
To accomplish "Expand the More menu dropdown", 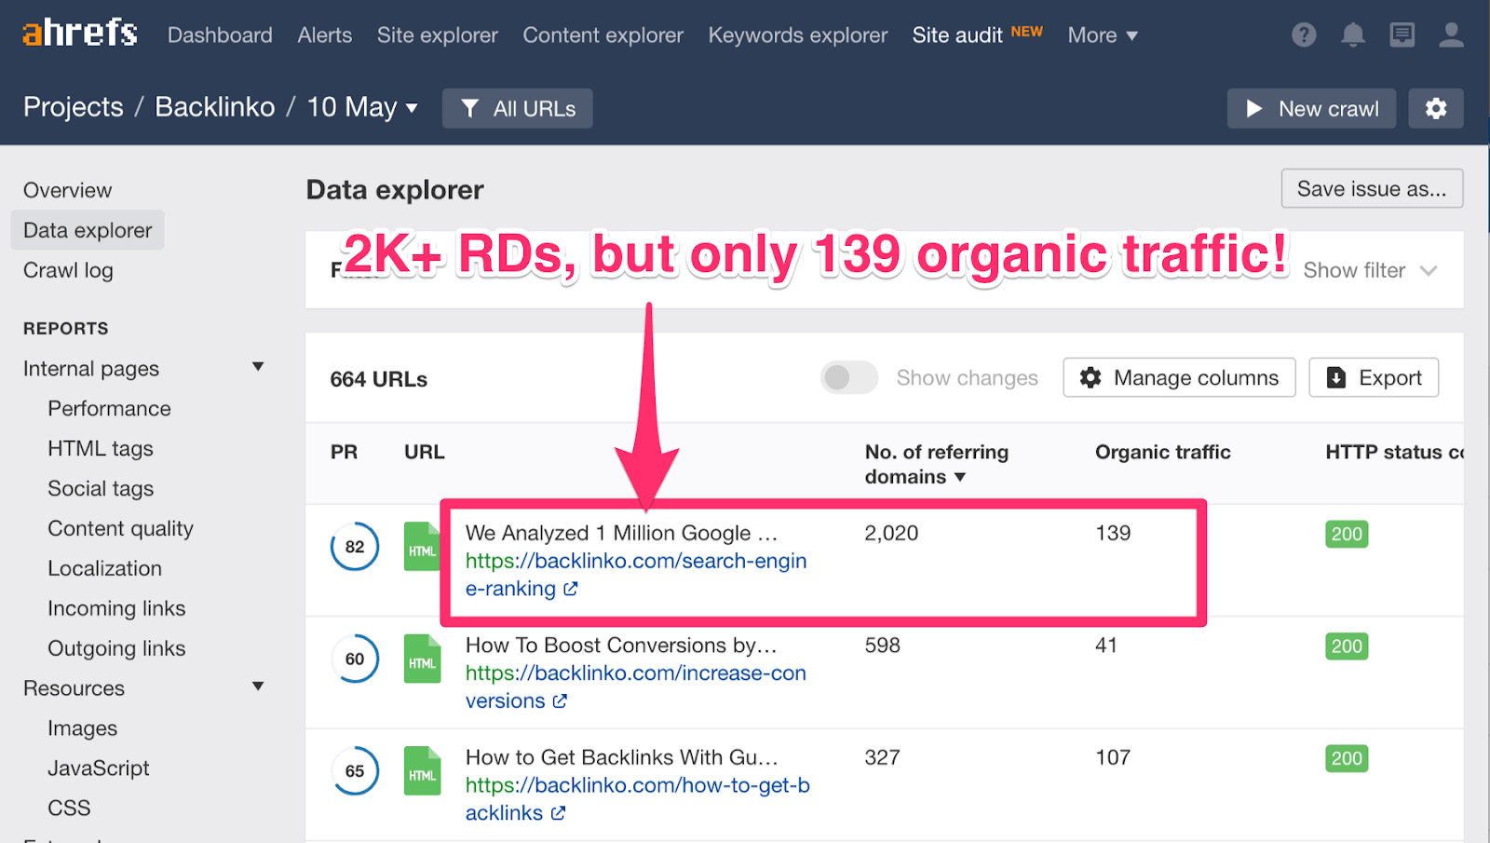I will click(1103, 35).
